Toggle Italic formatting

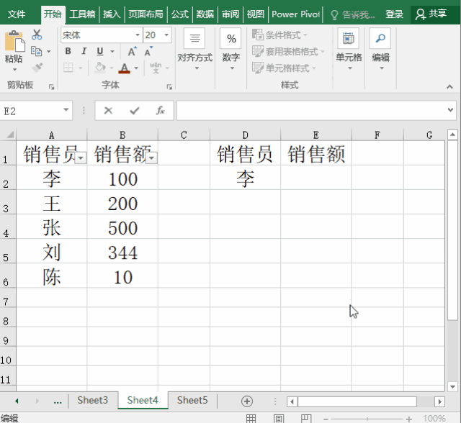pos(84,51)
